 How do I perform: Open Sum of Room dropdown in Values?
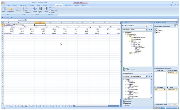point(177,89)
